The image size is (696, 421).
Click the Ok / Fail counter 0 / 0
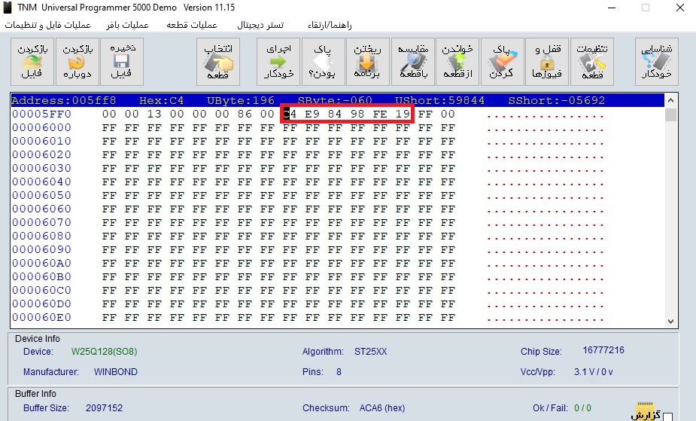point(582,407)
